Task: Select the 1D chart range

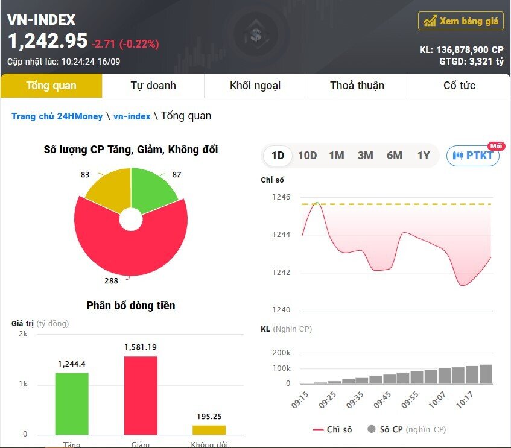Action: coord(278,156)
